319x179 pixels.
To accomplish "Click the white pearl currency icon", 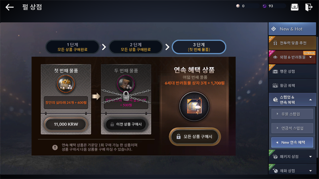I will point(238,6).
